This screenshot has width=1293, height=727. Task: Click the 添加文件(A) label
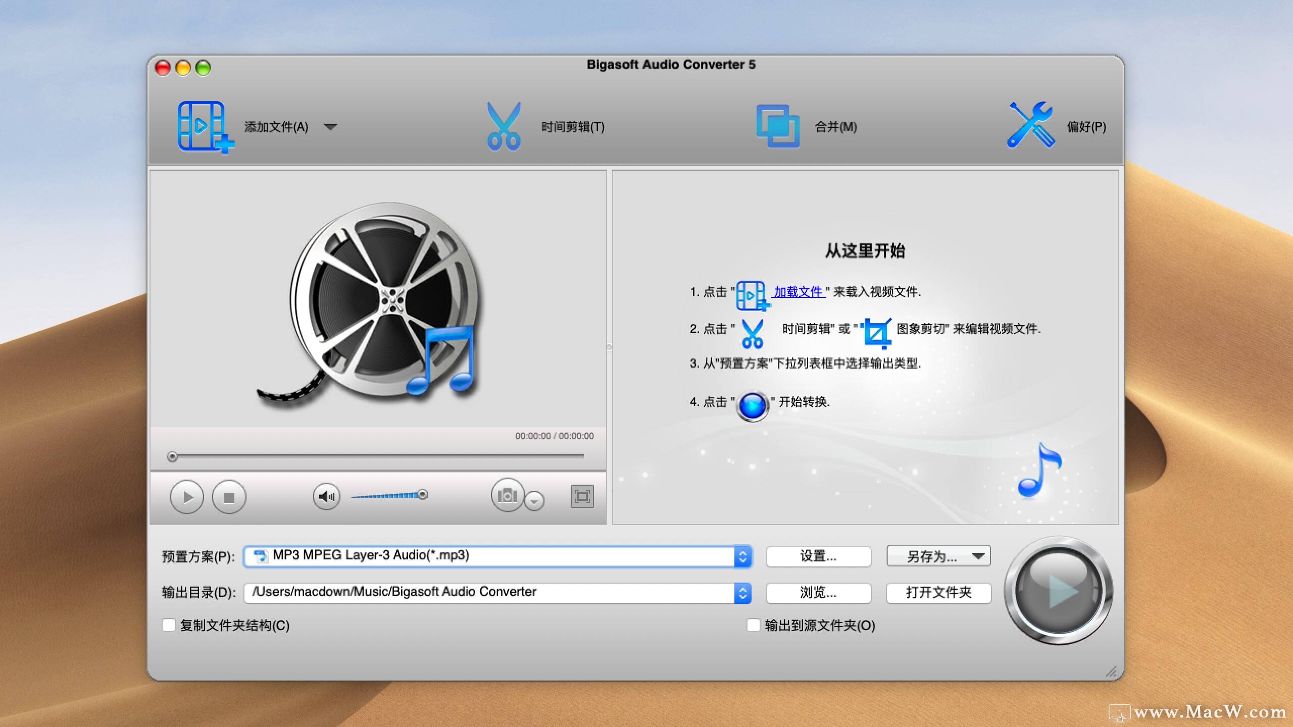(276, 127)
